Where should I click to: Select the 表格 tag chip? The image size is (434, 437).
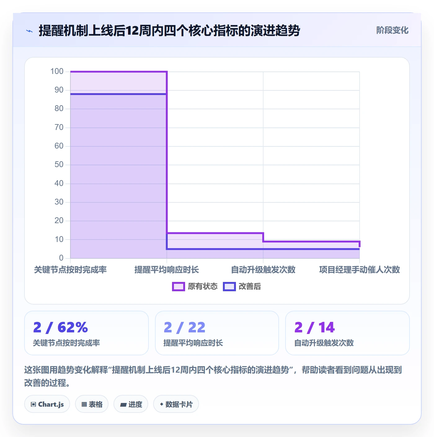[x=92, y=404]
